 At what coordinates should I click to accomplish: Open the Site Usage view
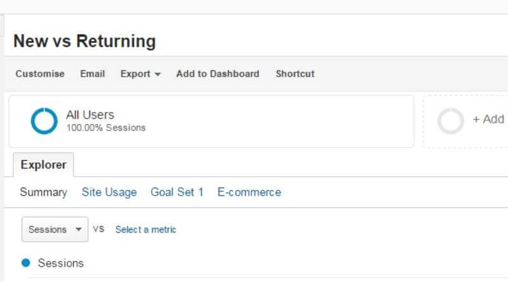[109, 193]
